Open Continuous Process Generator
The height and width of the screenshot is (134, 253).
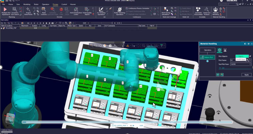[x=138, y=8]
